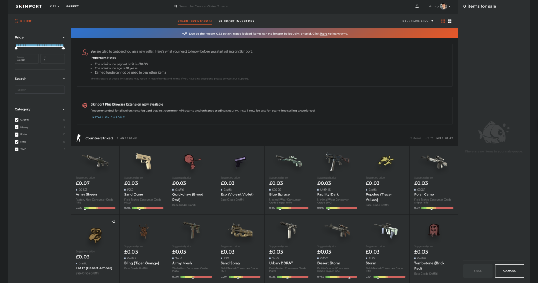Switch to Skinport Inventory tab
This screenshot has width=538, height=283.
[x=236, y=21]
